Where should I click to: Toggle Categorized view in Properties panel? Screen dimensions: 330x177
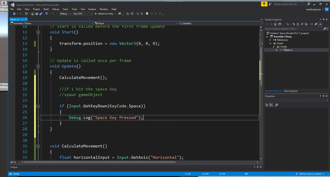pyautogui.click(x=267, y=105)
